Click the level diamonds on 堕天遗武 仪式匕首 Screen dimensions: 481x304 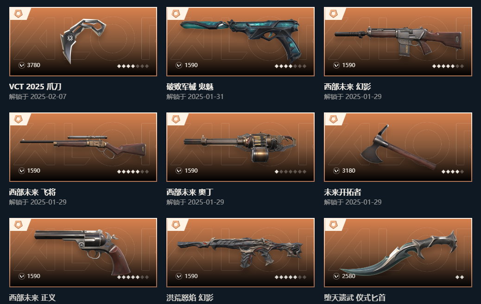460,277
